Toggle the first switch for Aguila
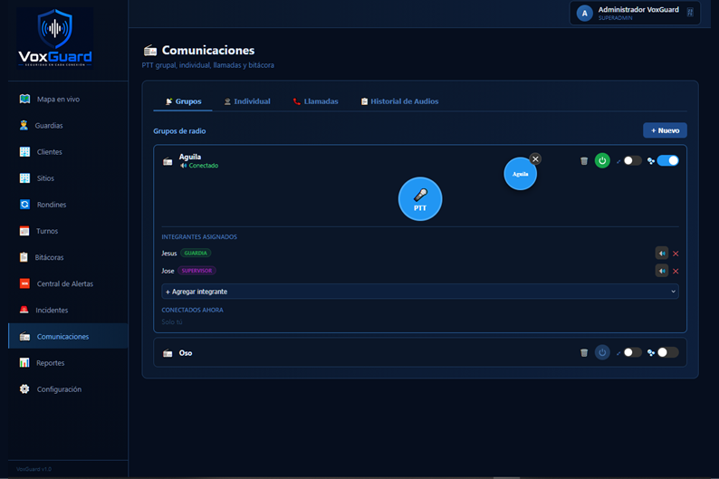The height and width of the screenshot is (479, 719). point(632,160)
